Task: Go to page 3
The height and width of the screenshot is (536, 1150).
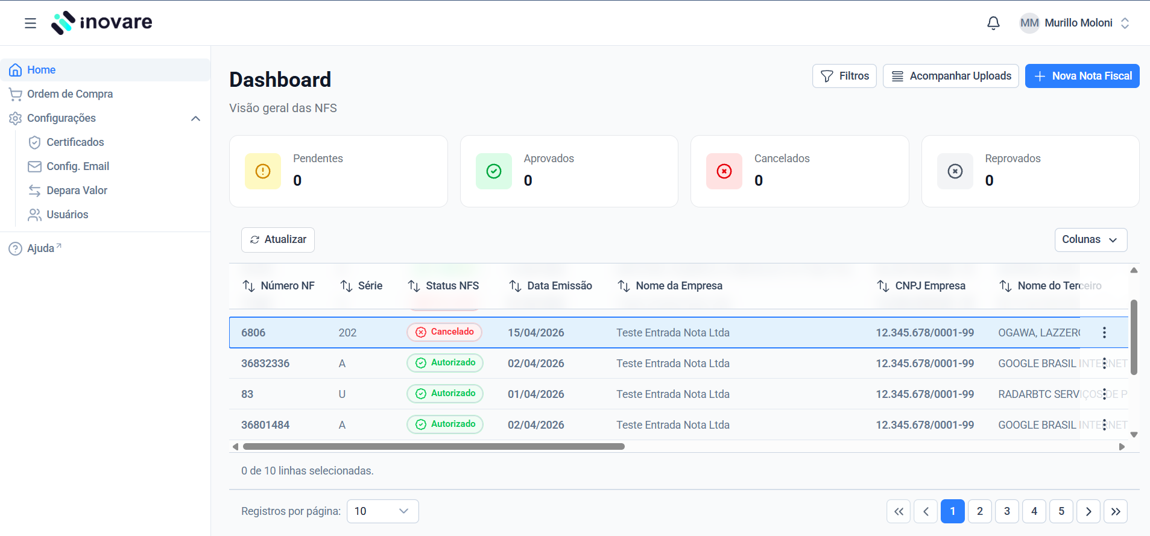Action: click(1007, 511)
